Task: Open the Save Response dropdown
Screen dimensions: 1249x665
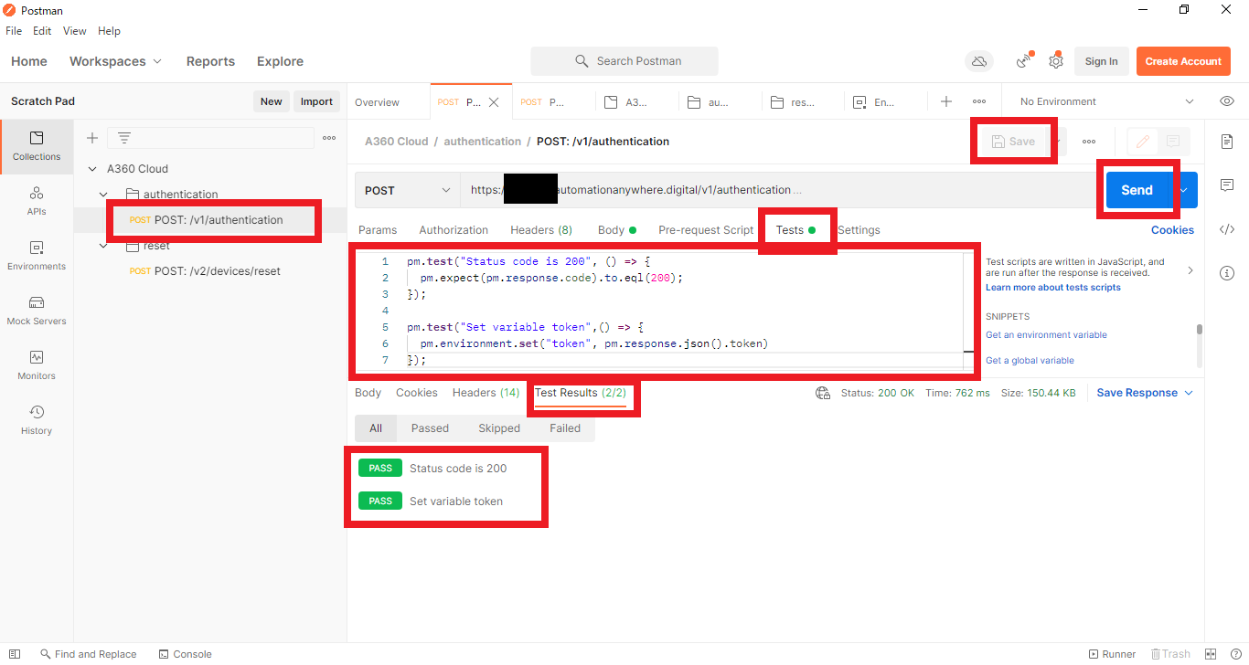Action: tap(1145, 393)
